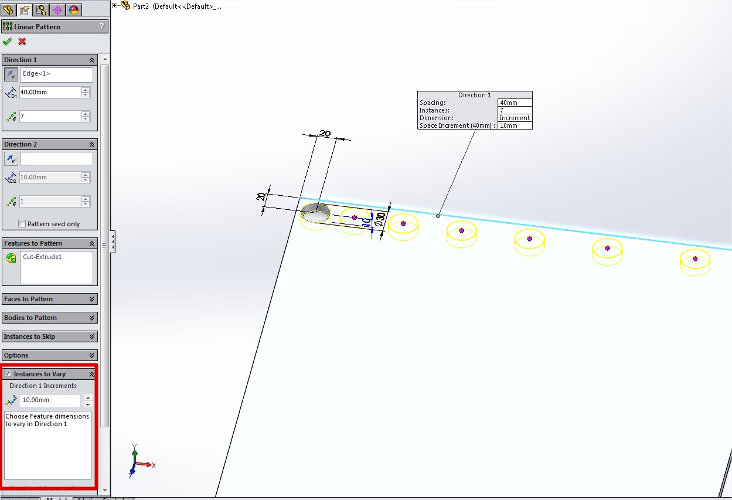Expand the Options section
This screenshot has width=732, height=500.
tap(91, 355)
